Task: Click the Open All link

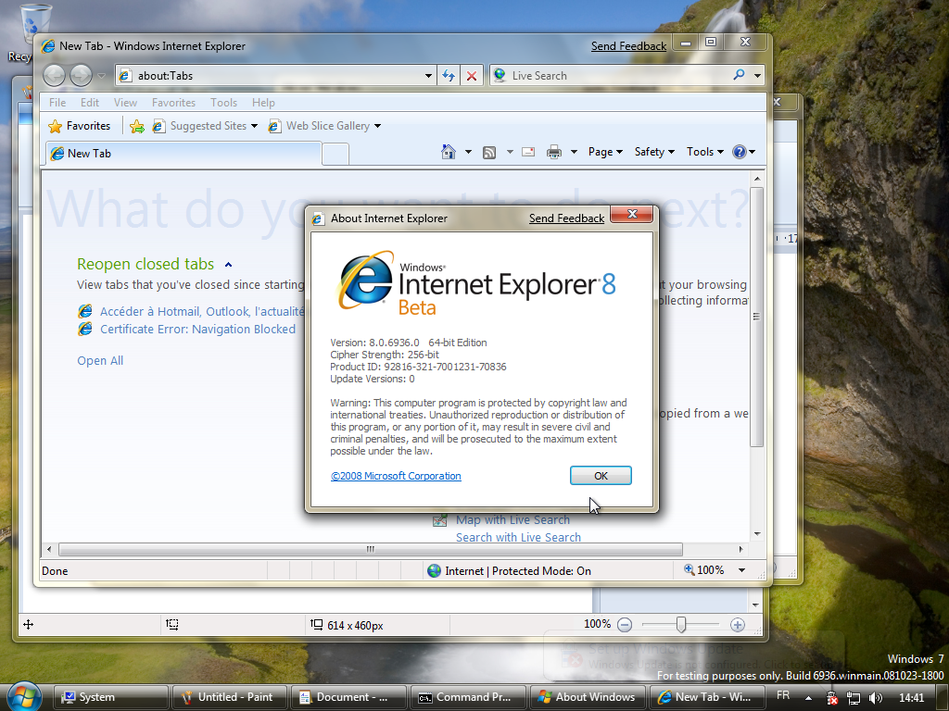Action: pos(100,360)
